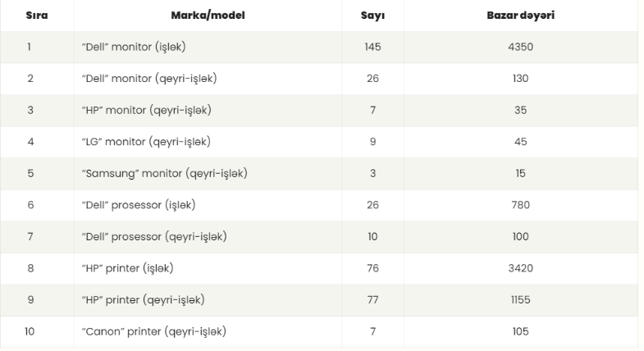Select the "HP" printer (işlək) cell
This screenshot has width=644, height=351.
[208, 268]
